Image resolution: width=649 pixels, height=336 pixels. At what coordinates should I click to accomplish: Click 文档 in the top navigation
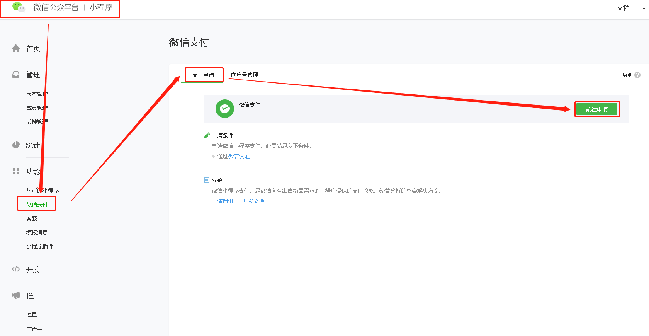click(623, 8)
